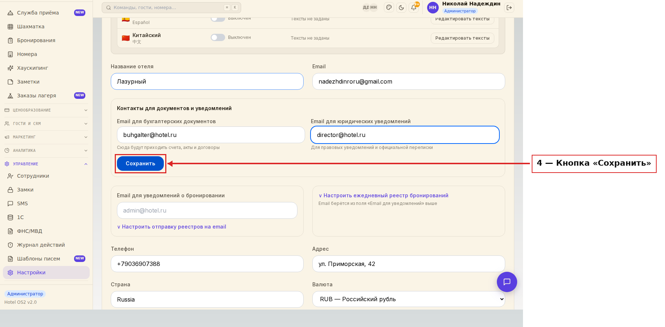Viewport: 665px width, 327px height.
Task: Open Настроить ежедневный реестр бронирований link
Action: (384, 195)
